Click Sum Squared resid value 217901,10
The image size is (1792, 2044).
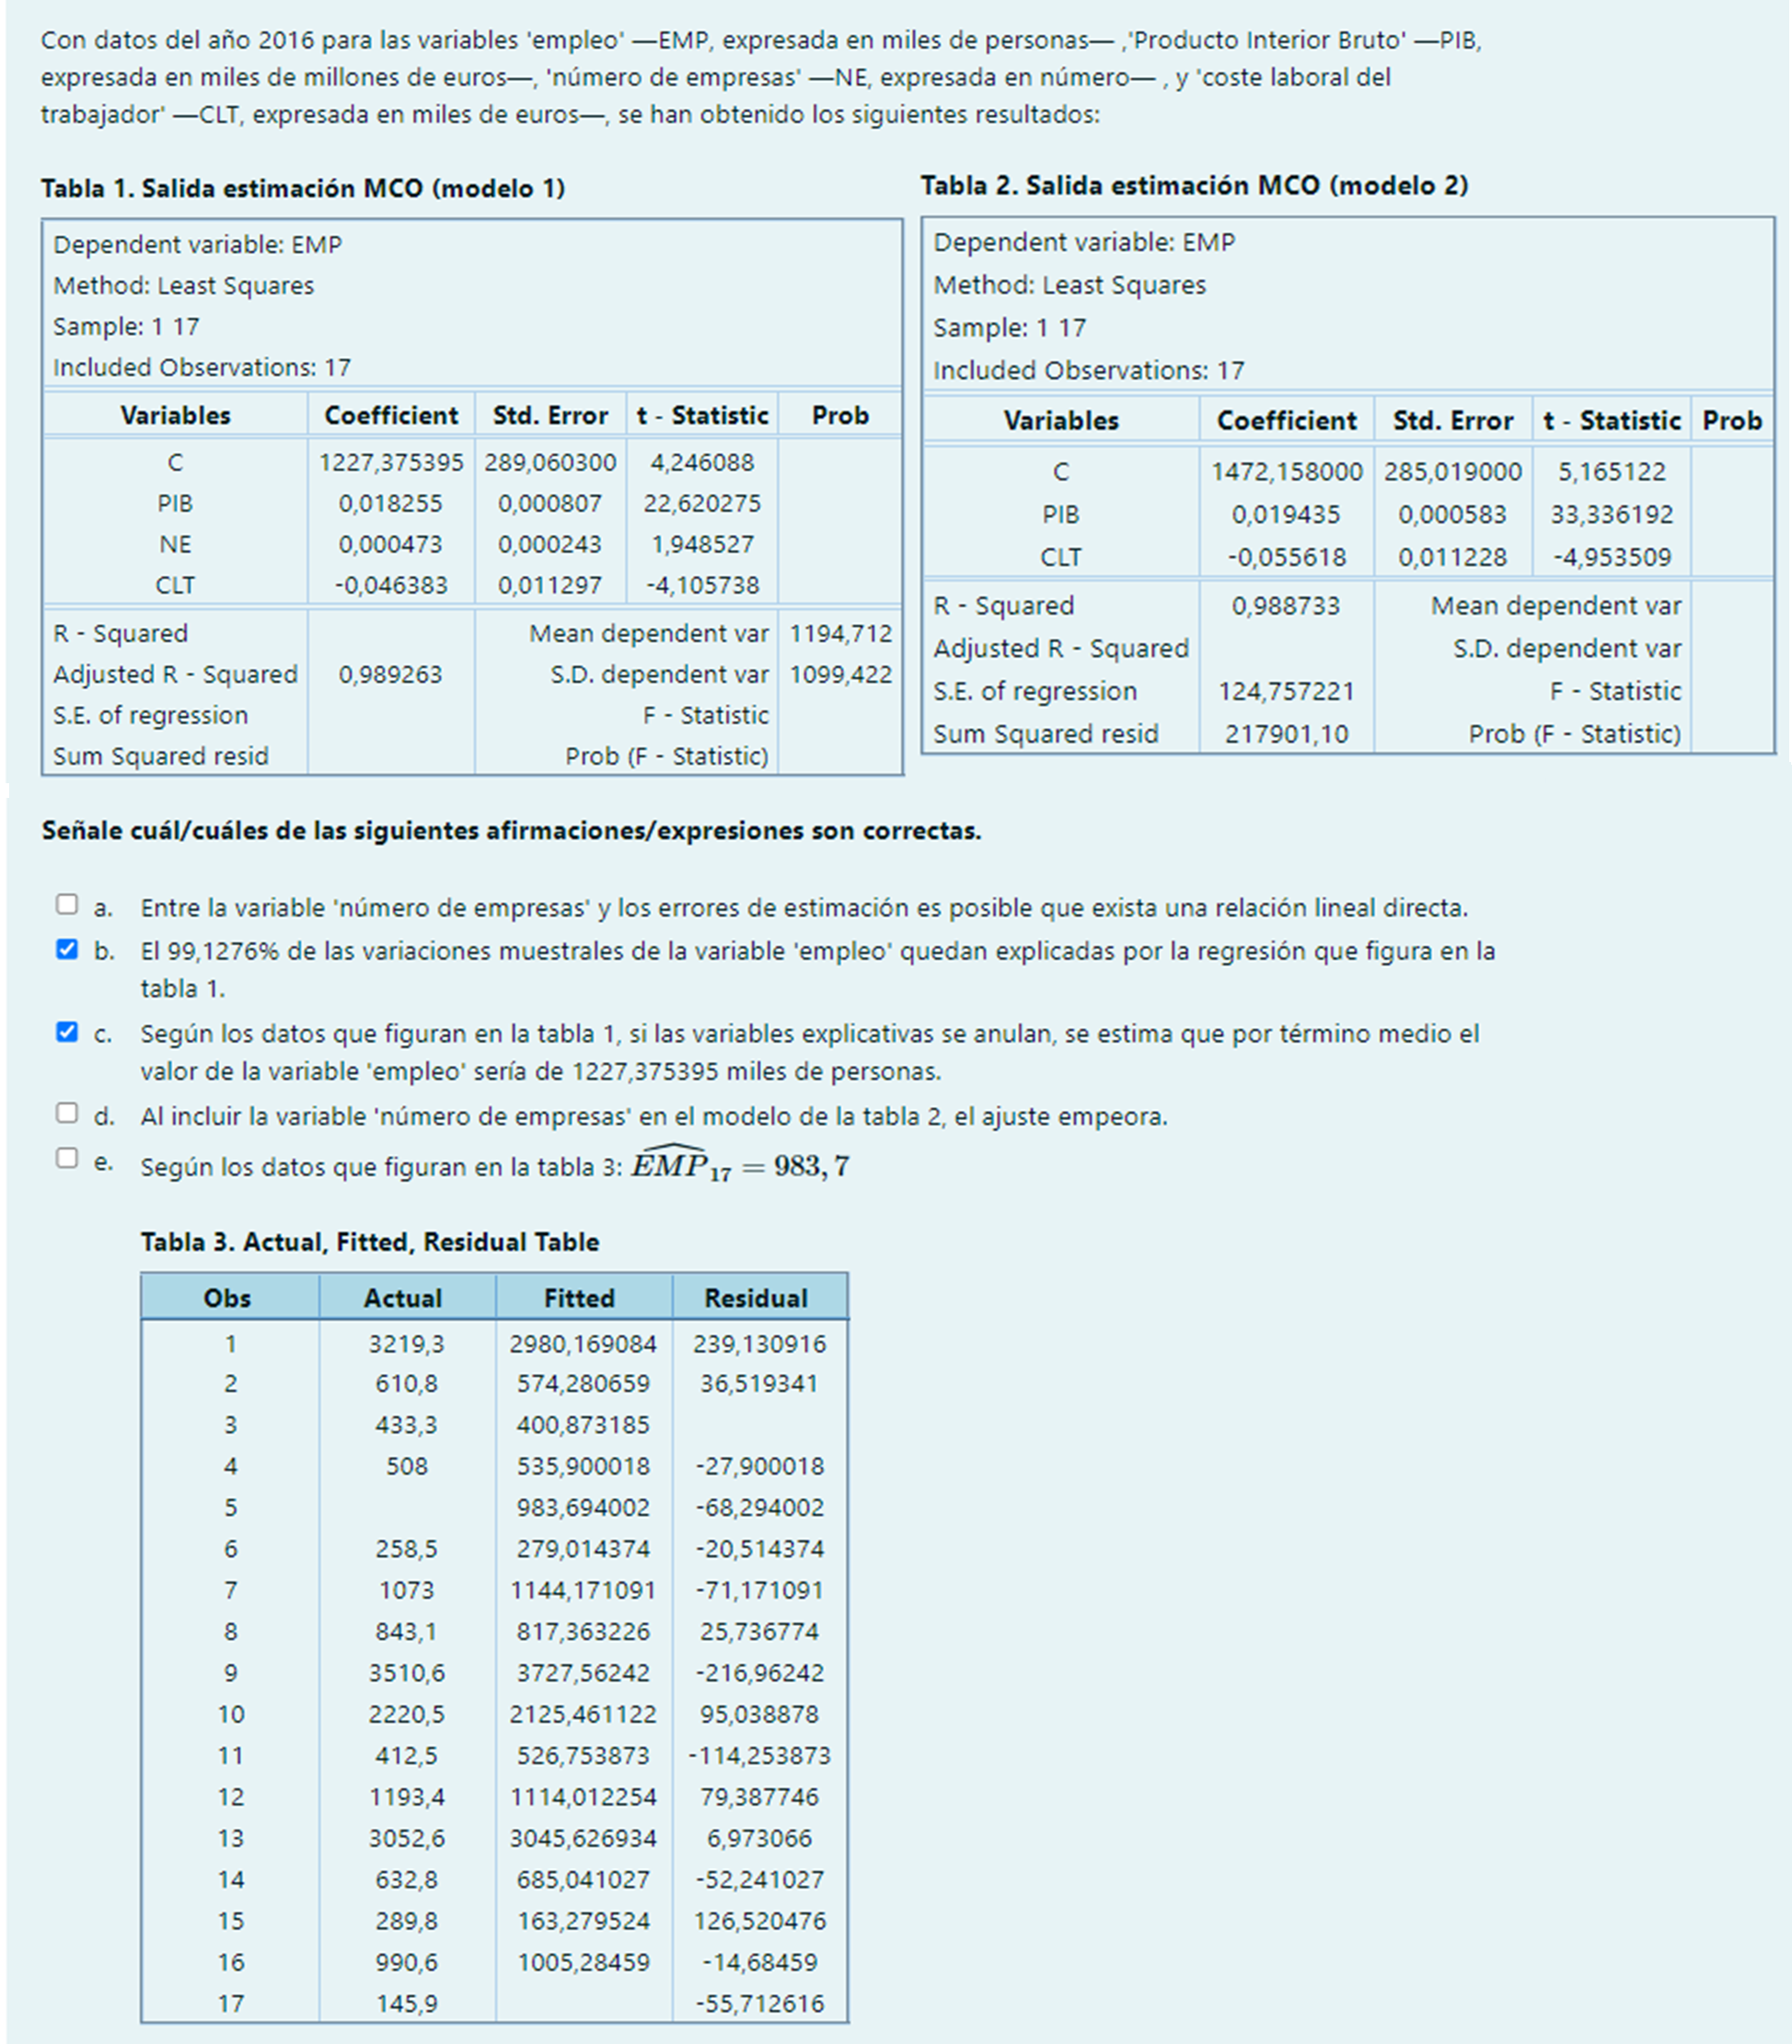coord(1286,734)
